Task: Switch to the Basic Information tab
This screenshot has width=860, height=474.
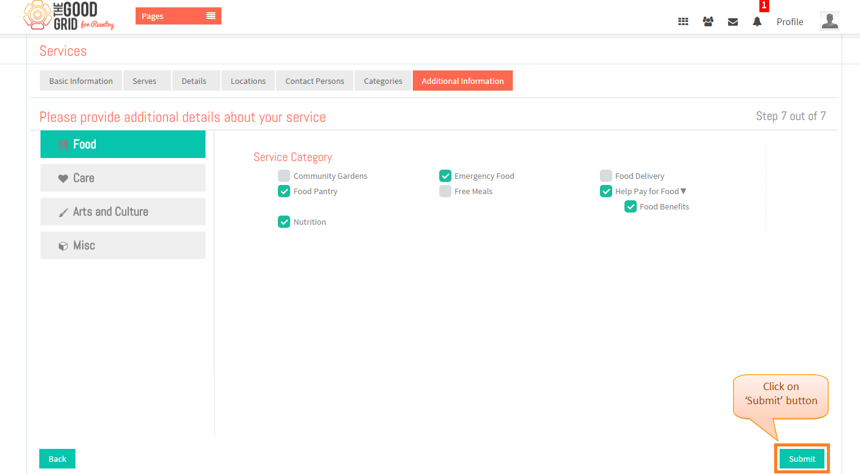Action: [x=81, y=81]
